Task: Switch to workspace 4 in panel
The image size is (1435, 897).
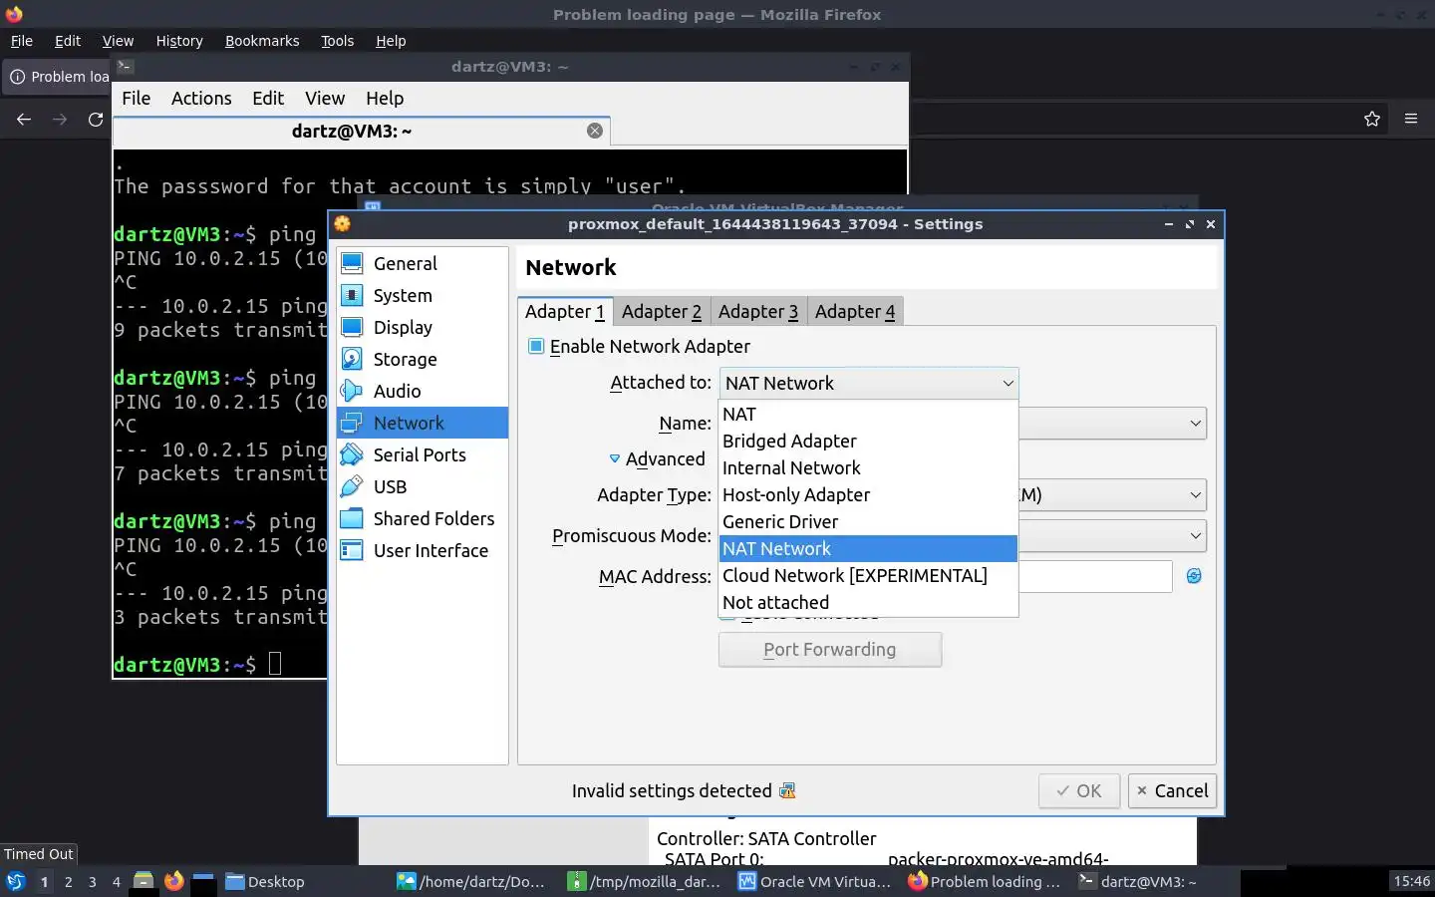Action: (117, 881)
